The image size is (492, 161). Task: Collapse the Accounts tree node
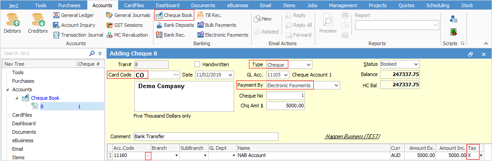point(7,89)
